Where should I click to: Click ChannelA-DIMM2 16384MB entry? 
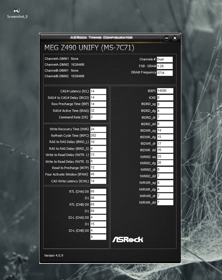coord(64,65)
